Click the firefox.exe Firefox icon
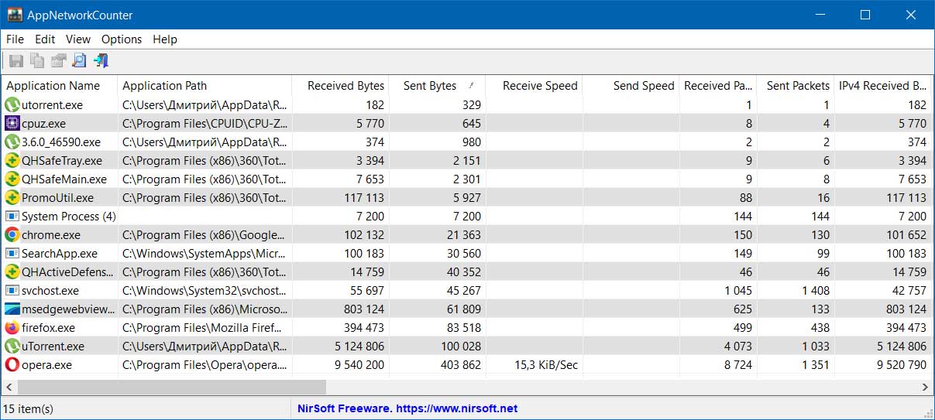 pyautogui.click(x=12, y=327)
